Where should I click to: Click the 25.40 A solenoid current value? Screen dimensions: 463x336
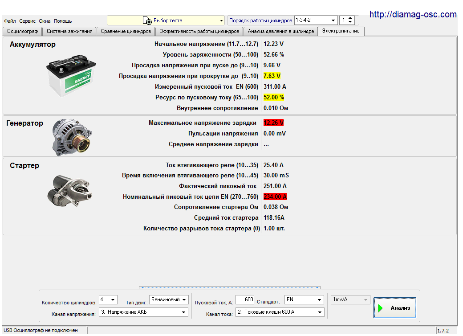(273, 165)
